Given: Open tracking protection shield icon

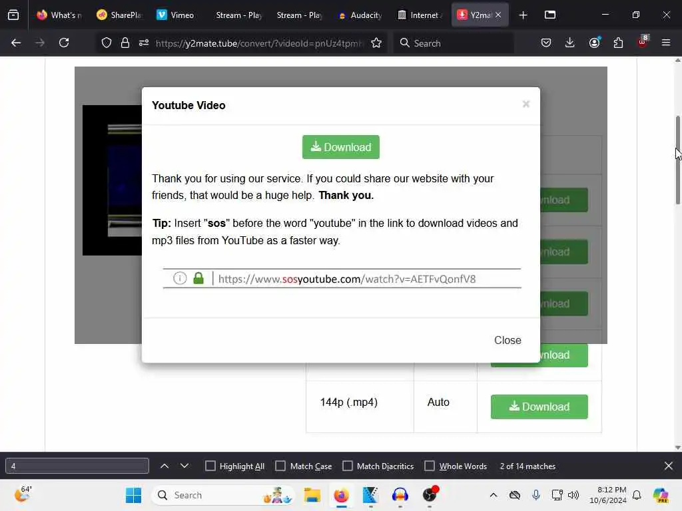Looking at the screenshot, I should [107, 43].
